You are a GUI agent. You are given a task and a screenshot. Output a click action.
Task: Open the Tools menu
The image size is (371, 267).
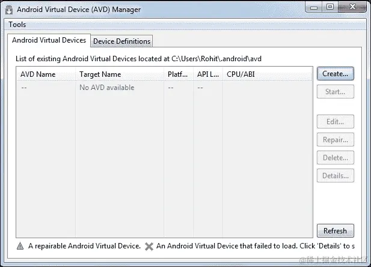tap(17, 25)
